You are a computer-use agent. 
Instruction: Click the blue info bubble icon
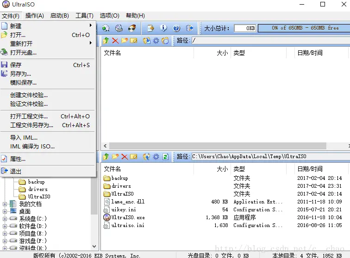pyautogui.click(x=163, y=28)
